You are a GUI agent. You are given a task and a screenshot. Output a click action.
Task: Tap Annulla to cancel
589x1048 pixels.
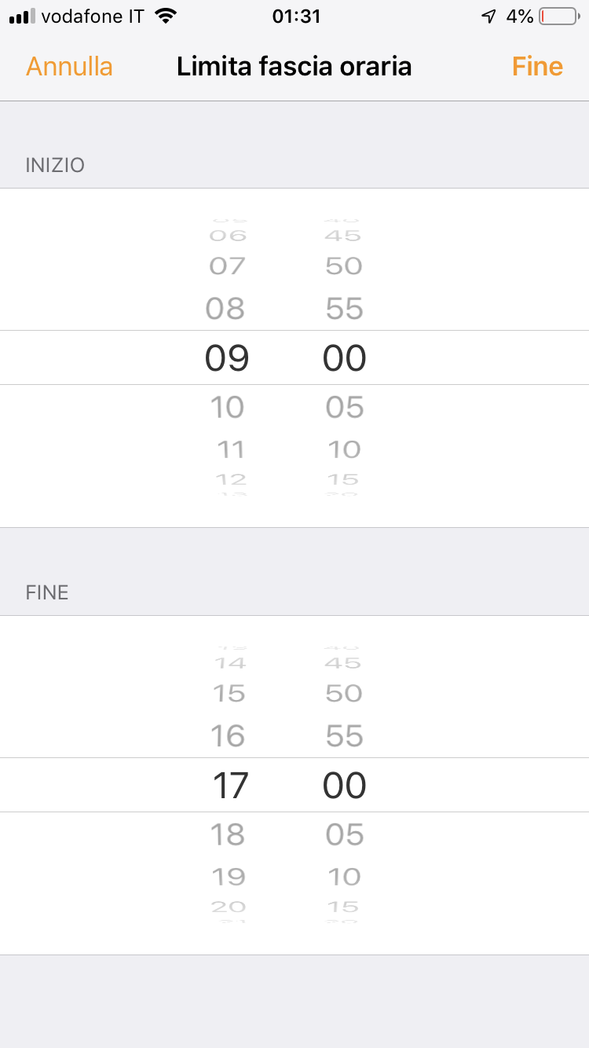[x=69, y=66]
